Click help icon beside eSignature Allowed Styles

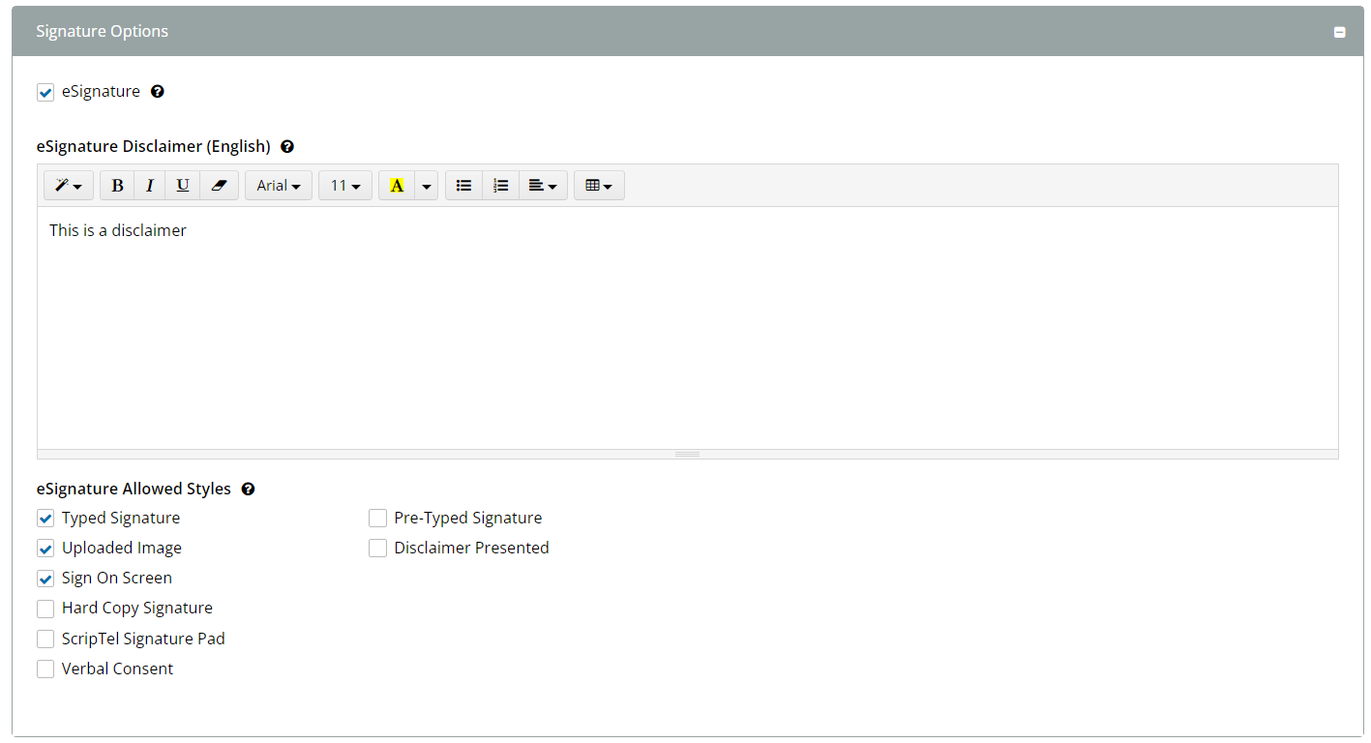click(248, 490)
